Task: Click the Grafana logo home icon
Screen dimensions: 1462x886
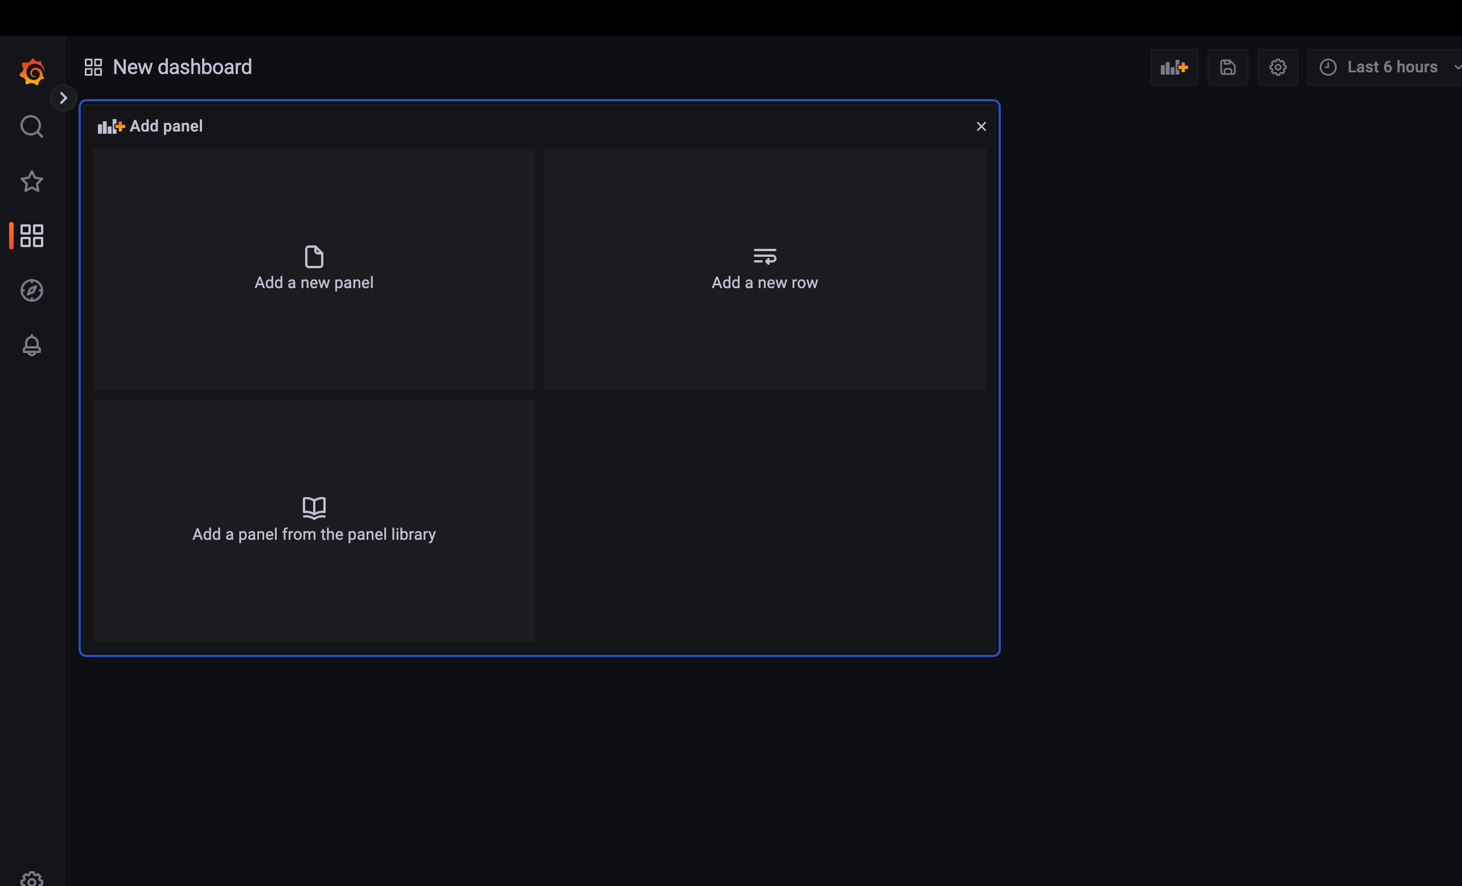Action: click(32, 72)
